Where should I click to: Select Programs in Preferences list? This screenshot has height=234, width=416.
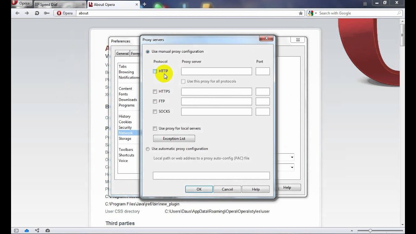126,105
